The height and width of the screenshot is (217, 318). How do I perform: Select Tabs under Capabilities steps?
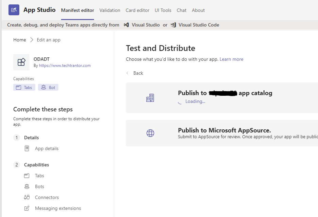pos(39,176)
